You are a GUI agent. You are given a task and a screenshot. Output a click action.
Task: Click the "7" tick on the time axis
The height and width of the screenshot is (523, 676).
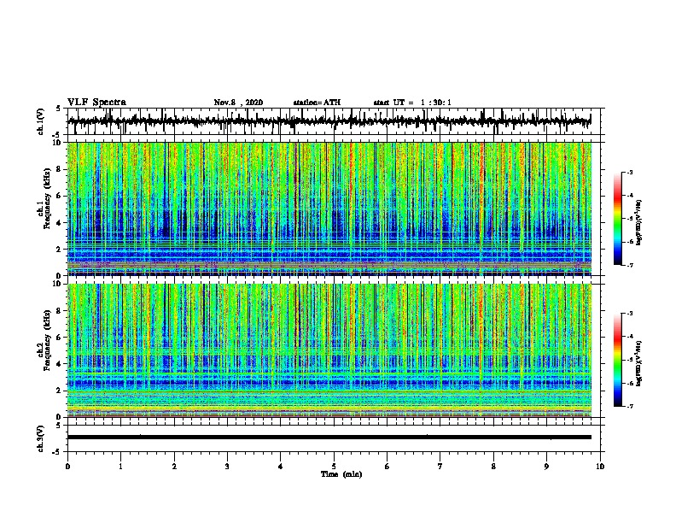pyautogui.click(x=440, y=467)
